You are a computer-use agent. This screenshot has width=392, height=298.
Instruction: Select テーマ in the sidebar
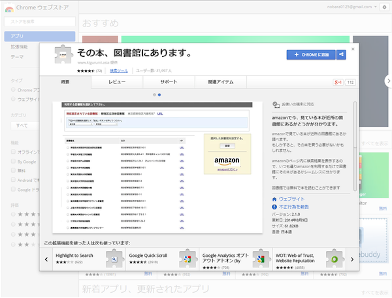point(17,57)
